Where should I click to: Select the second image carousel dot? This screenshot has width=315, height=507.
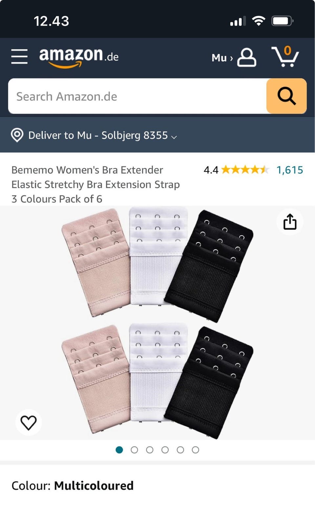[x=134, y=450]
